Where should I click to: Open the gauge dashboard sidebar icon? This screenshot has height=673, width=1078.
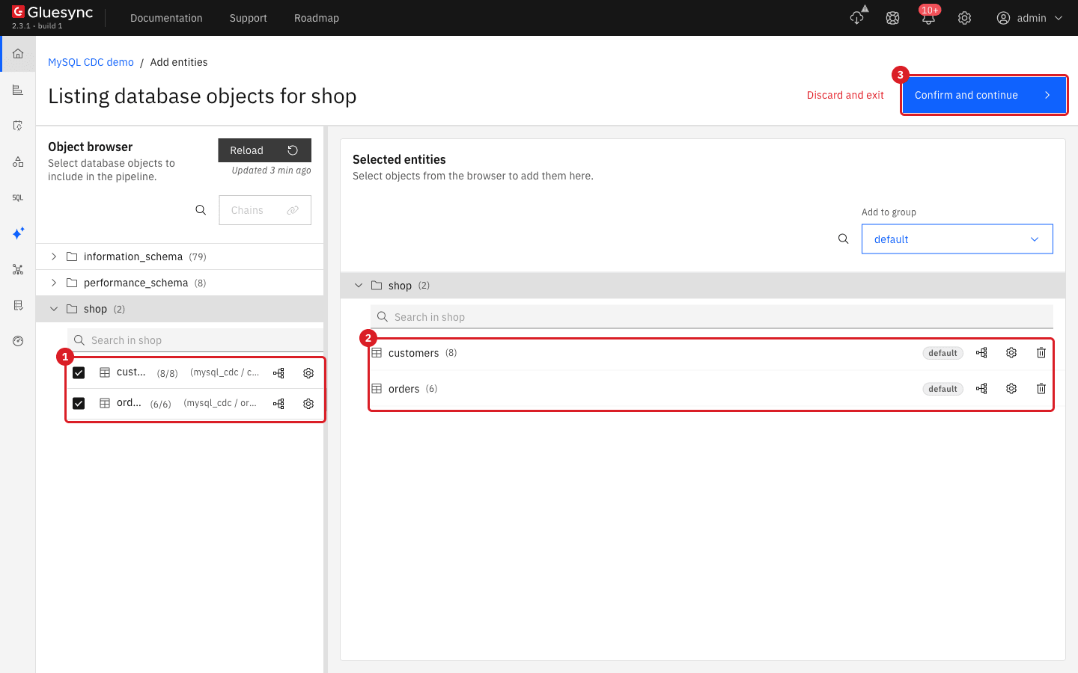point(18,341)
